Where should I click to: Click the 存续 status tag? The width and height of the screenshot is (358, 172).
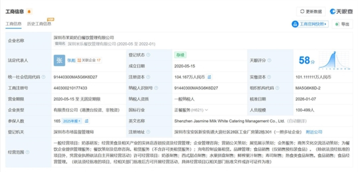pos(180,55)
